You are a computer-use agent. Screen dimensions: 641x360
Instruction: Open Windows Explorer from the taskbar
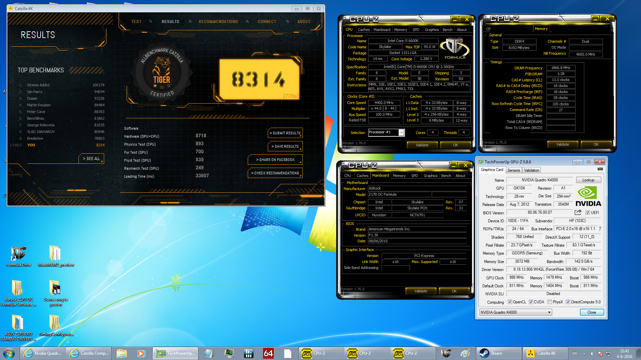coord(122,353)
